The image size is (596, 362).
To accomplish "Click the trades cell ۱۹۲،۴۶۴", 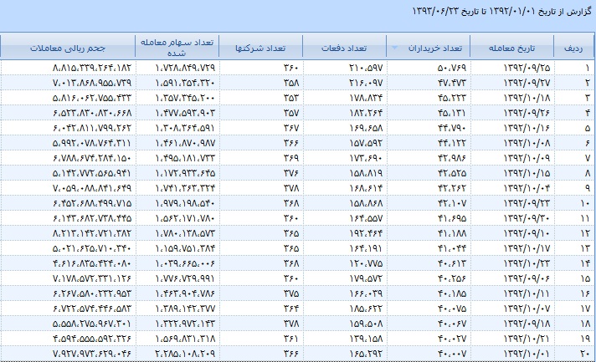I will pos(366,233).
